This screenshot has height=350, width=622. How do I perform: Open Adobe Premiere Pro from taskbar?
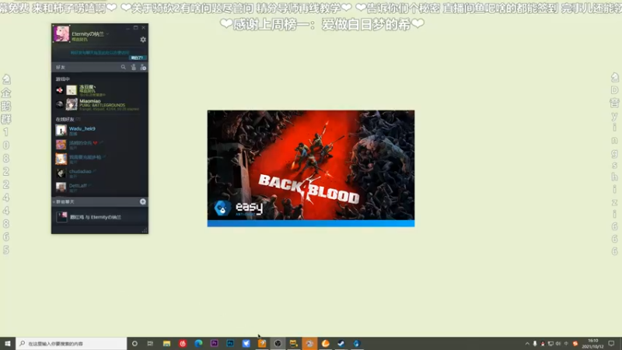tap(215, 344)
